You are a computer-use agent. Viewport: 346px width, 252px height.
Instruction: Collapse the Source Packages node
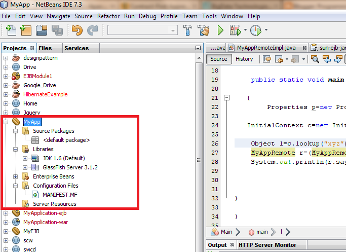coord(15,131)
